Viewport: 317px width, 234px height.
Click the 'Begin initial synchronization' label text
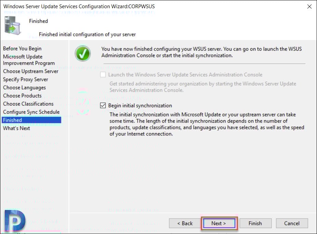(x=140, y=106)
